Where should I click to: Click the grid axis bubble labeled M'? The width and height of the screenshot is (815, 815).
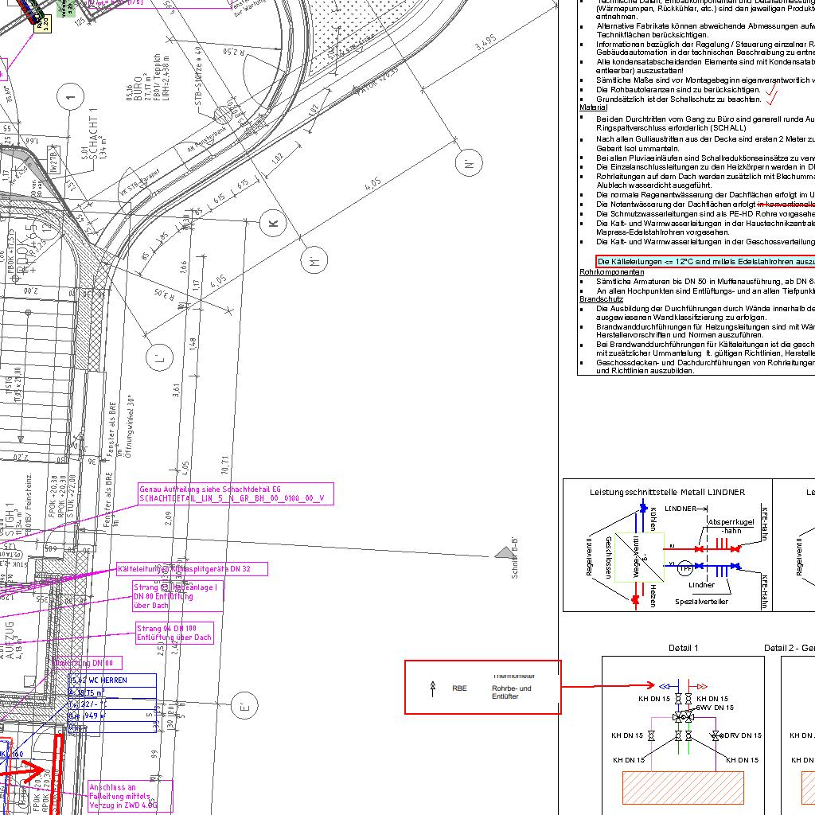(x=314, y=261)
